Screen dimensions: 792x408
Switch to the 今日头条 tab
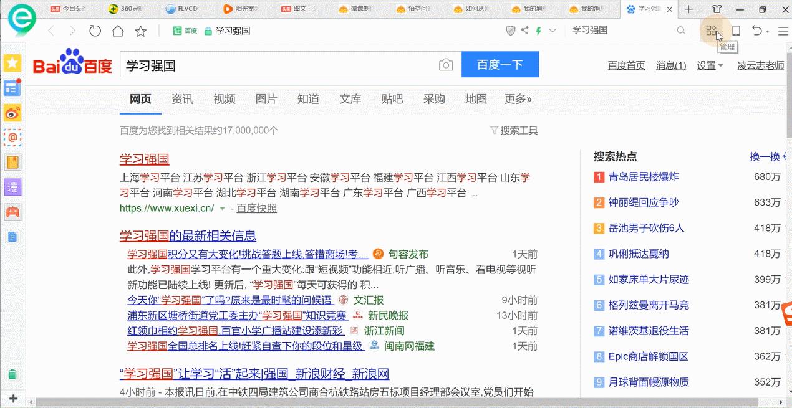69,9
